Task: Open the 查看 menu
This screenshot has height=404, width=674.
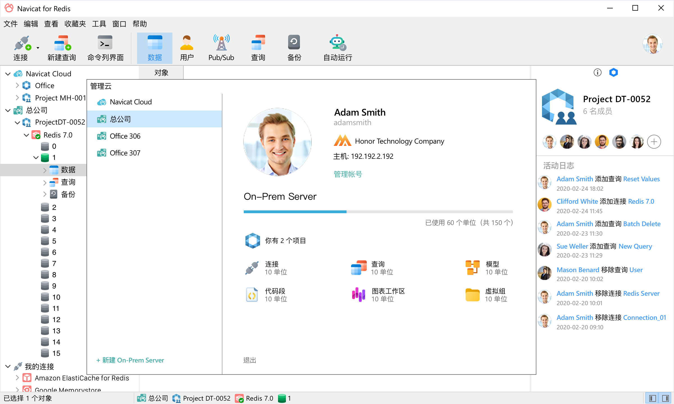Action: [51, 24]
